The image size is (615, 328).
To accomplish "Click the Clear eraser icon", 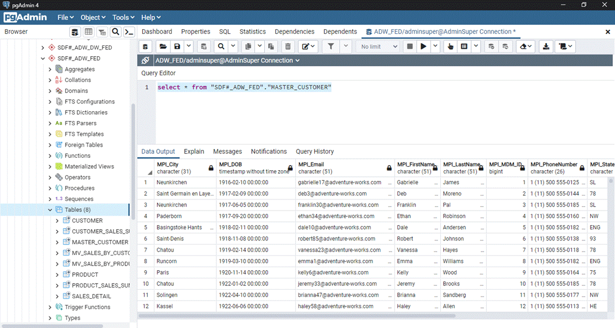I will tap(526, 47).
